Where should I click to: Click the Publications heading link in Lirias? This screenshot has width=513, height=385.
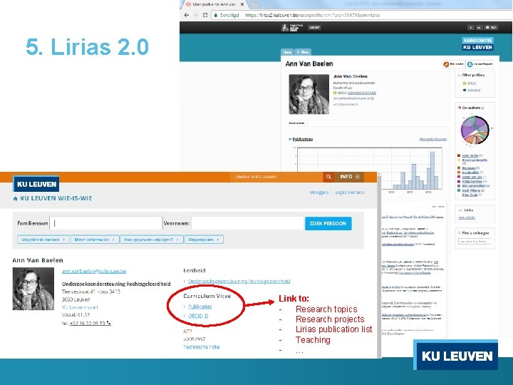point(302,139)
